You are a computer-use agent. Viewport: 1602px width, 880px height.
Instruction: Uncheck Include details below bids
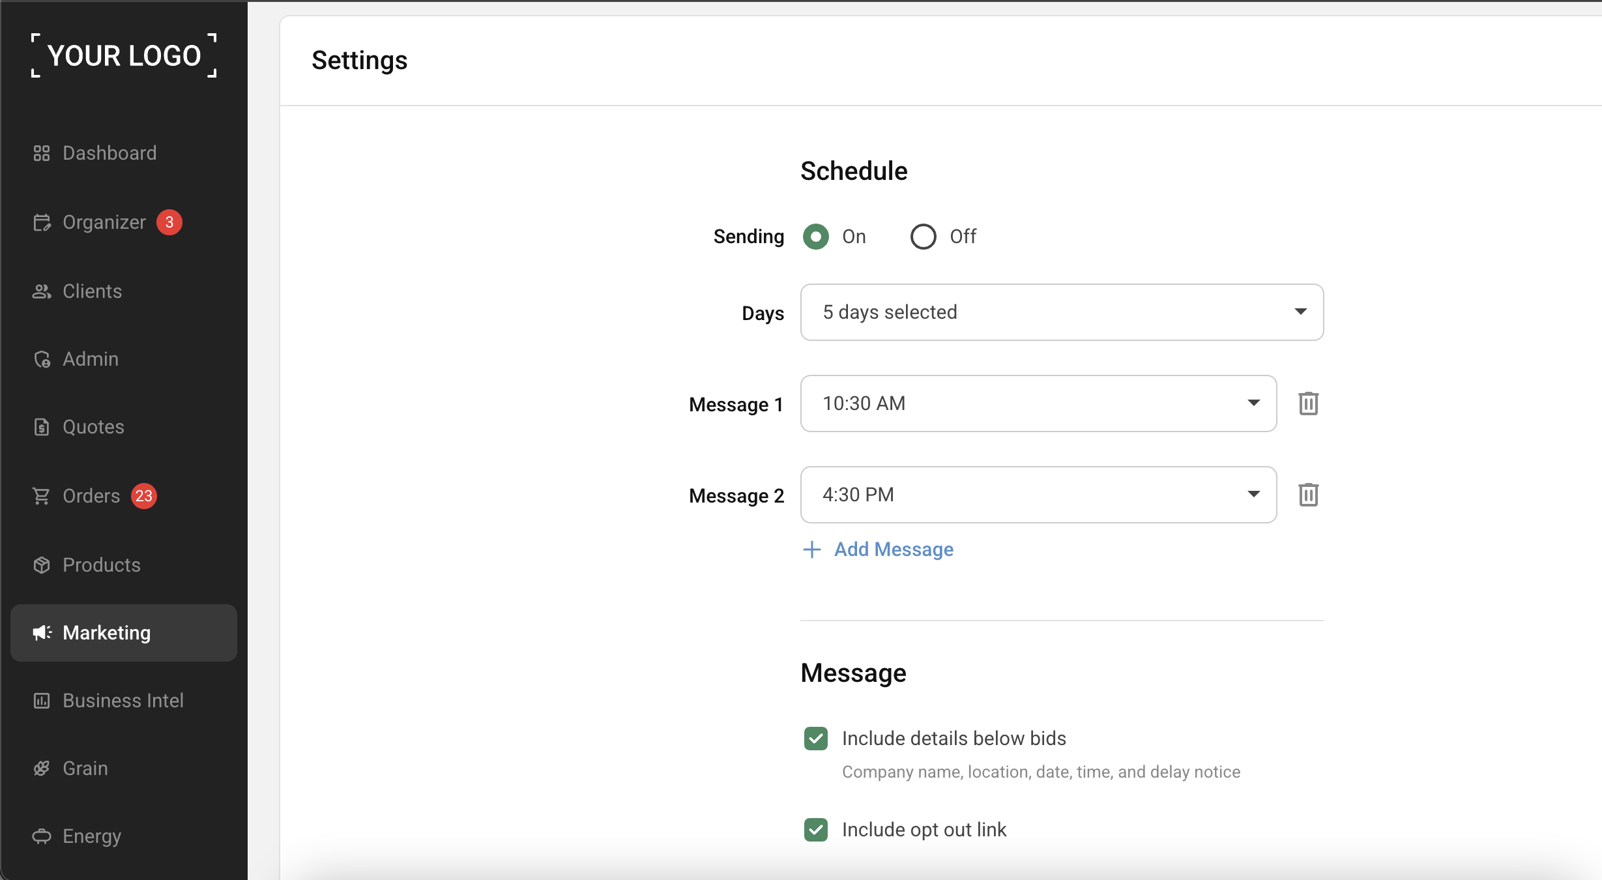tap(816, 739)
